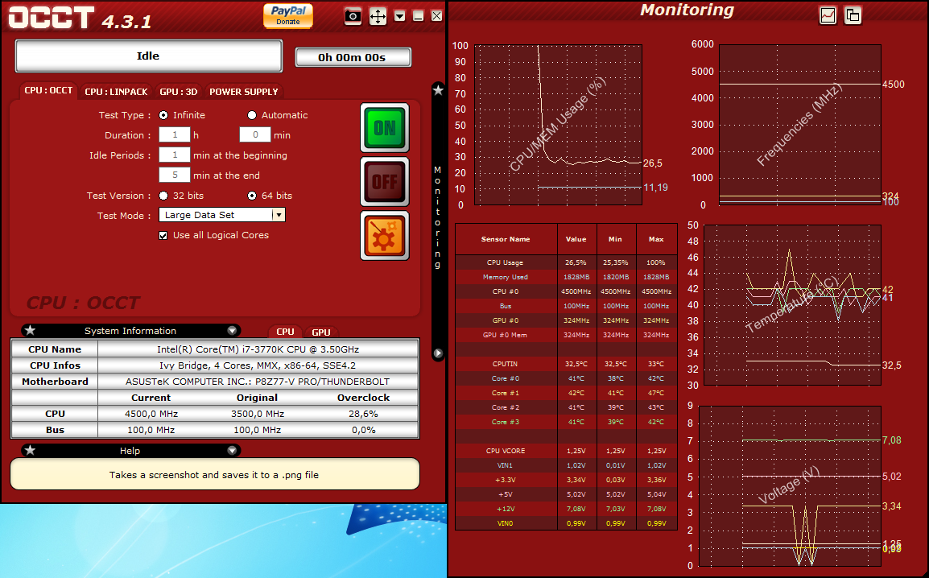
Task: Choose the 32 bits test version
Action: point(163,196)
